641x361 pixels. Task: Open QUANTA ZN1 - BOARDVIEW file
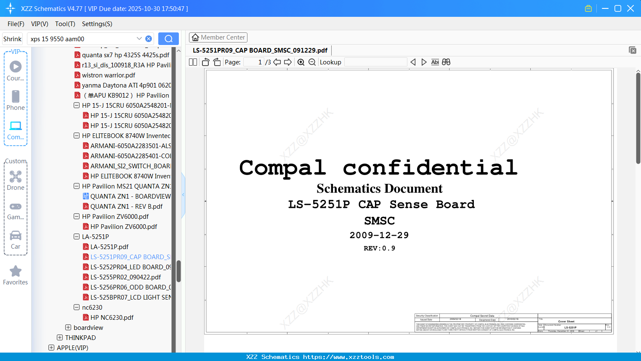coord(127,196)
